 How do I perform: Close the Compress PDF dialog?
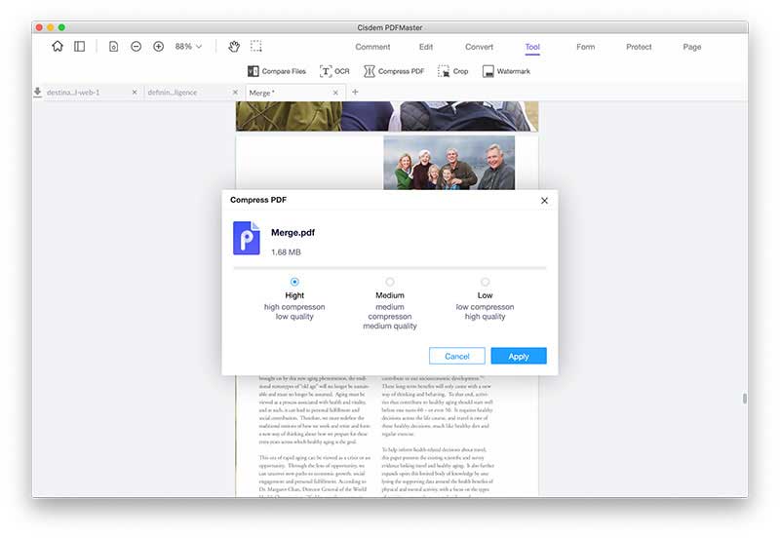pyautogui.click(x=544, y=201)
